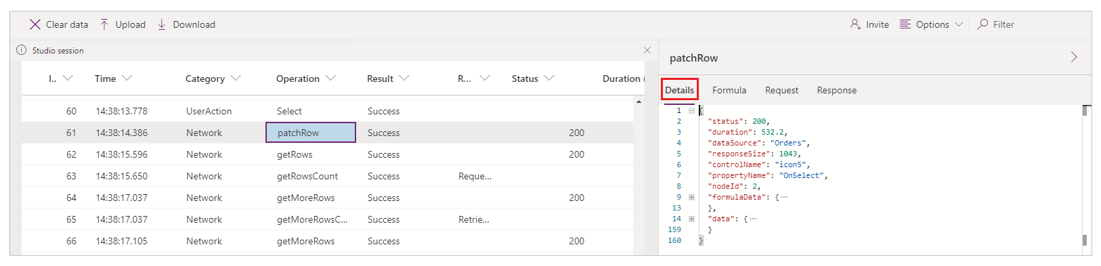Click the Upload button label

coord(131,24)
